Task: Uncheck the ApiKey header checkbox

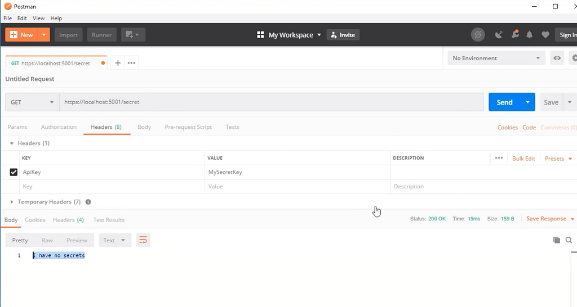Action: [x=14, y=172]
